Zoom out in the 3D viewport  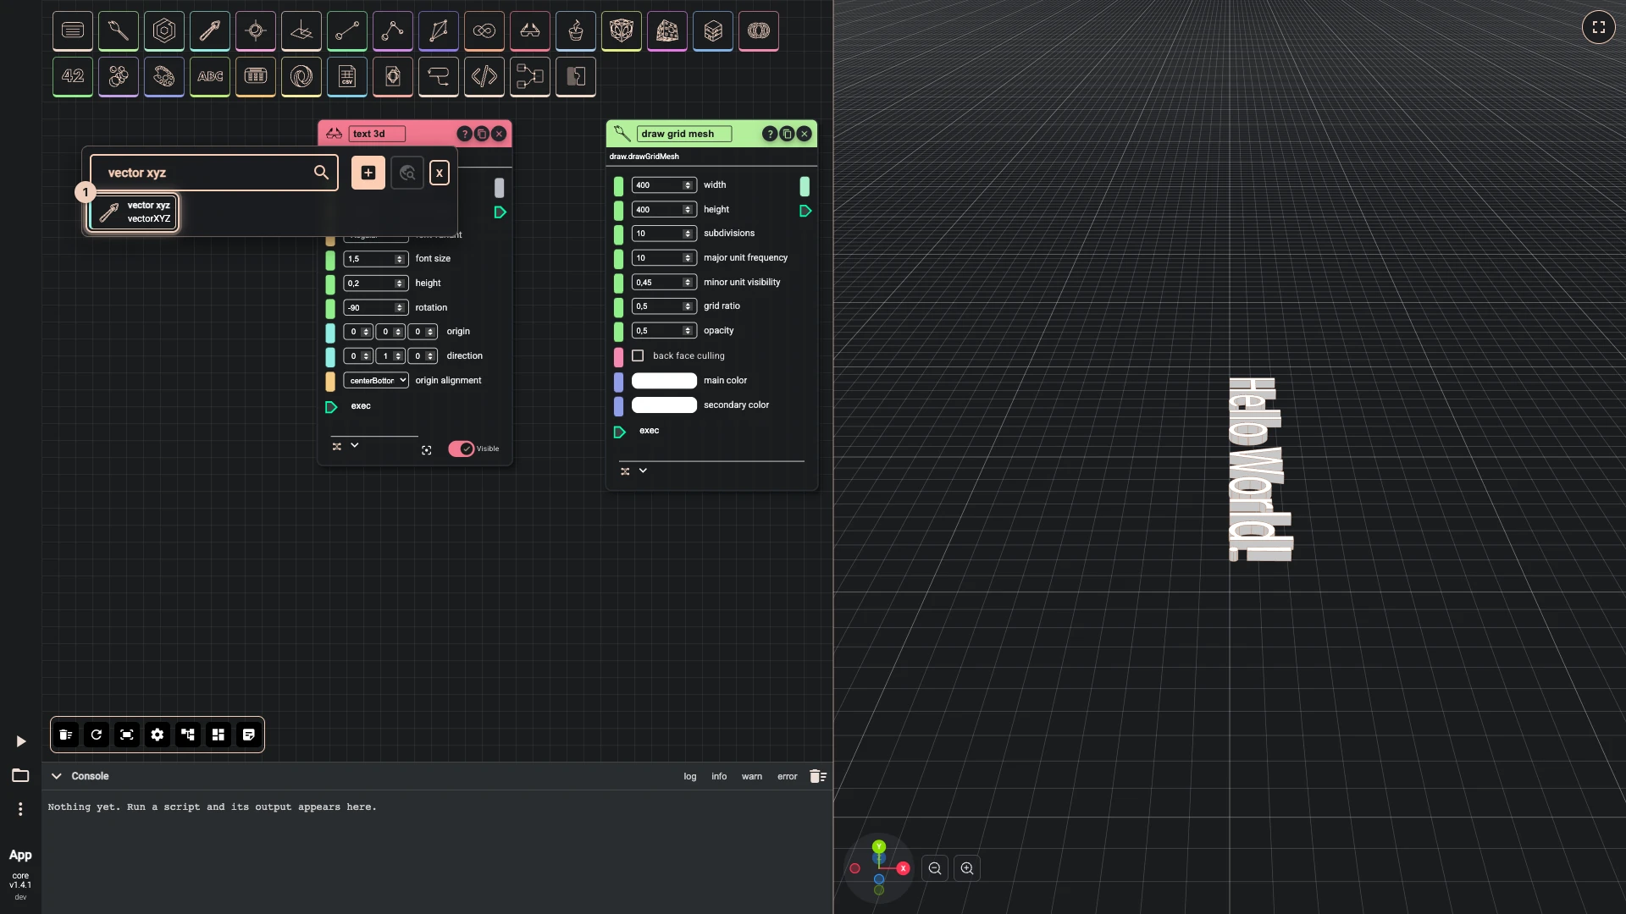tap(935, 868)
